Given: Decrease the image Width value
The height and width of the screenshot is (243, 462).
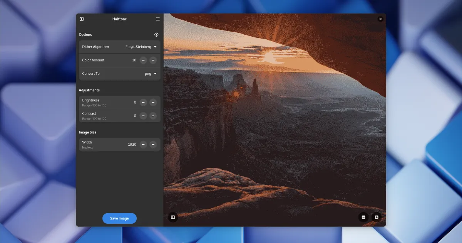Looking at the screenshot, I should pos(143,145).
